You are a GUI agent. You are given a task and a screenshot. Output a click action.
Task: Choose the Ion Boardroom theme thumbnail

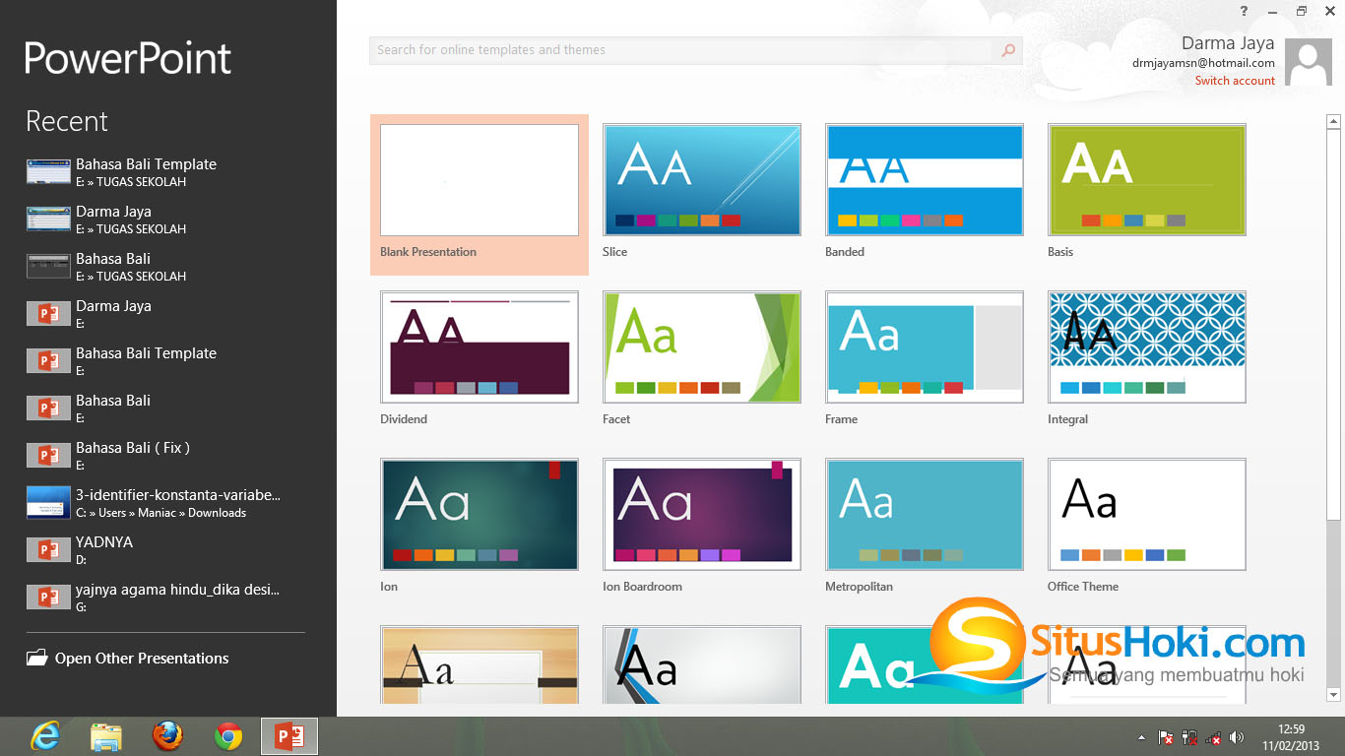[x=702, y=515]
